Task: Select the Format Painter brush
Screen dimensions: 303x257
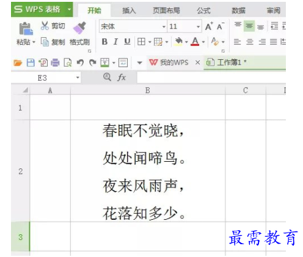Action: pos(79,28)
